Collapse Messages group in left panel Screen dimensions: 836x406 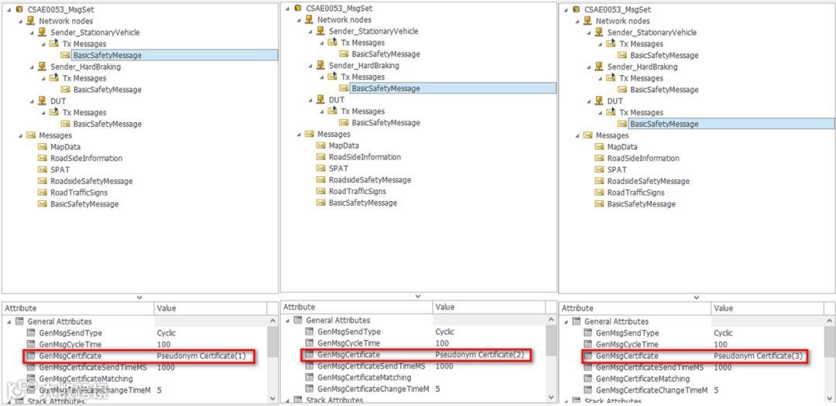pos(20,136)
